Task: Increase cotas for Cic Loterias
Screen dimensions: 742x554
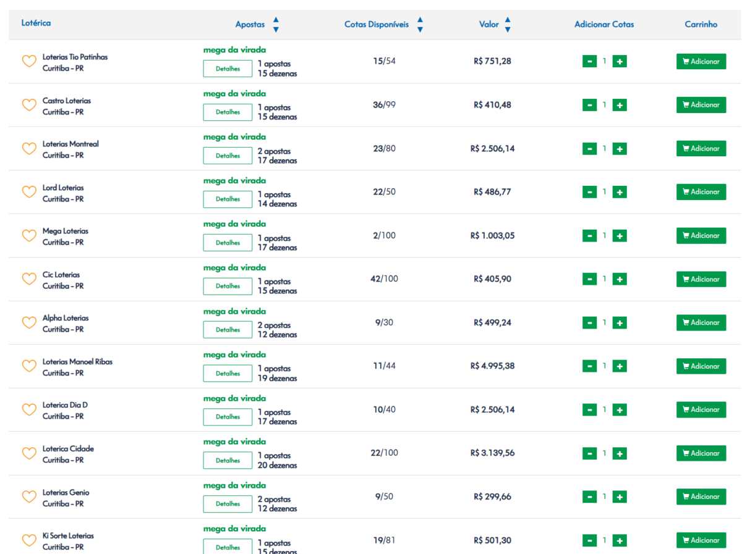Action: (620, 279)
